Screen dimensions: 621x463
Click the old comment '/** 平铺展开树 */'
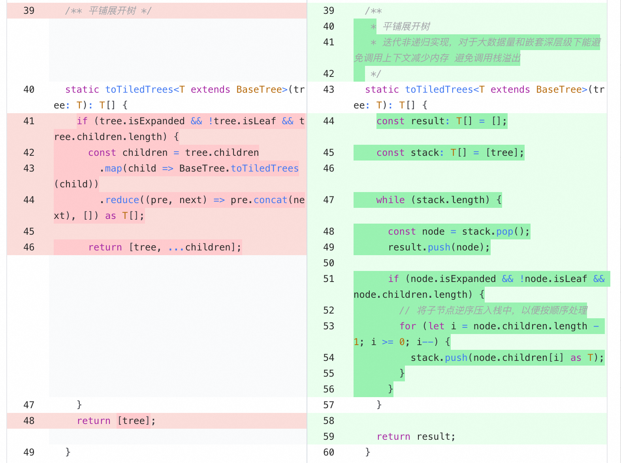point(108,11)
